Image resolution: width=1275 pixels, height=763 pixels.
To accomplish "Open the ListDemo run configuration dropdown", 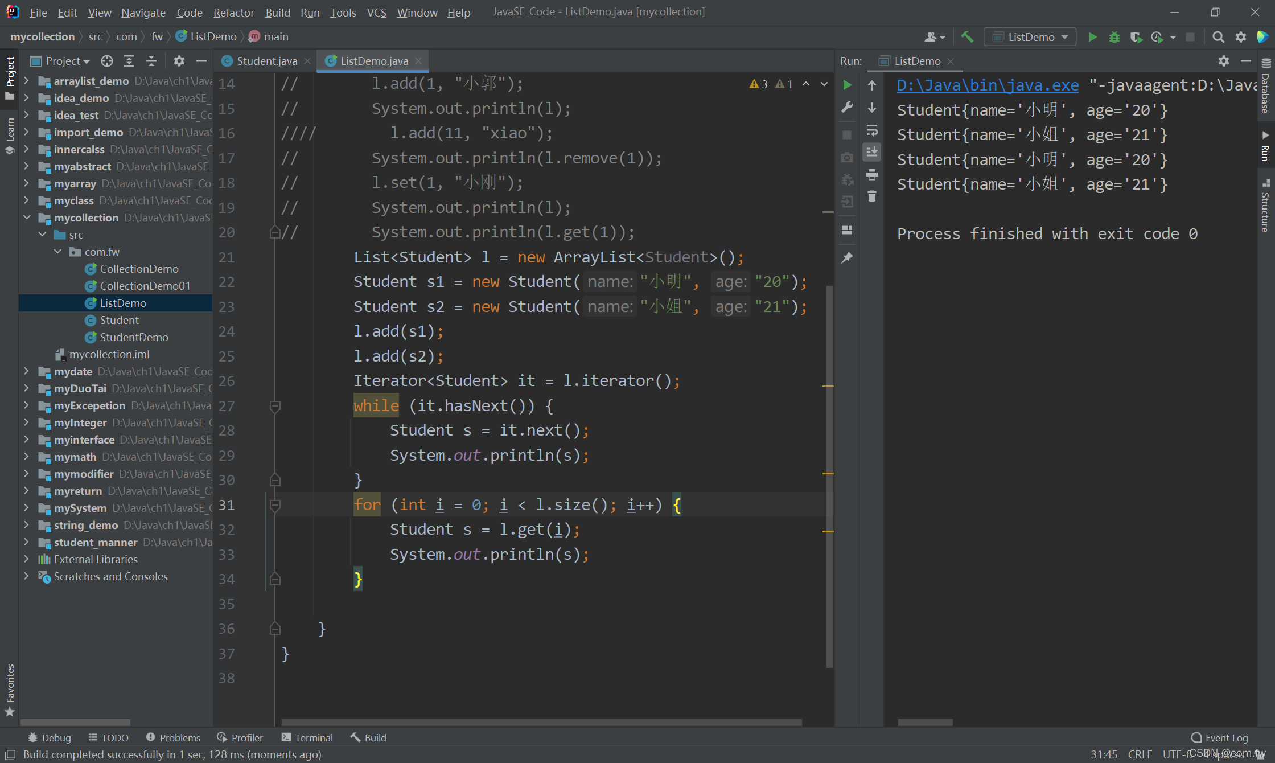I will pos(1030,37).
